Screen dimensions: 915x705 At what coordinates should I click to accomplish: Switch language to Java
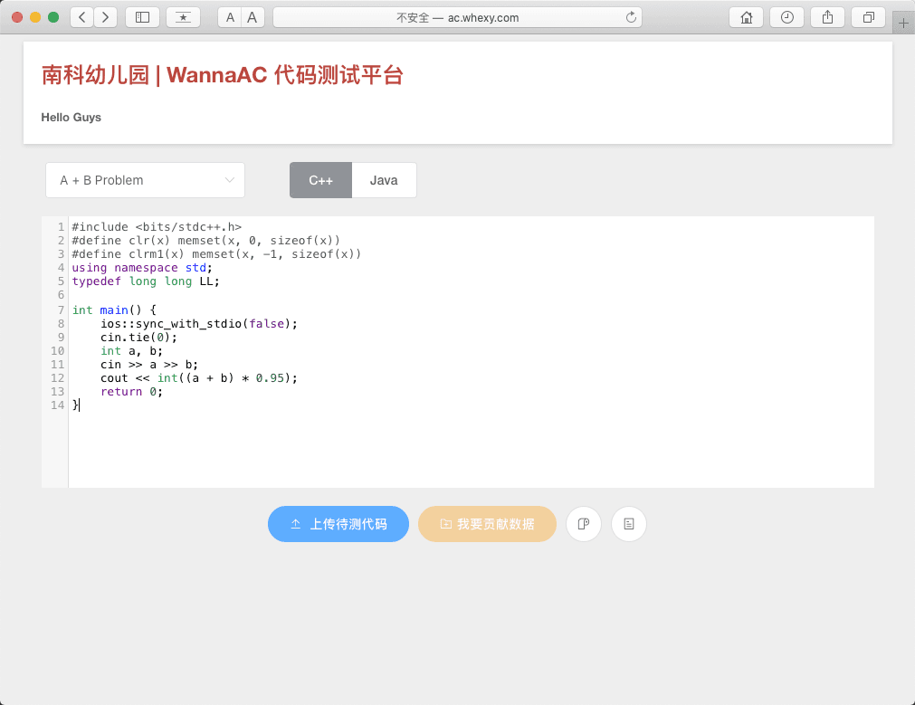point(384,180)
